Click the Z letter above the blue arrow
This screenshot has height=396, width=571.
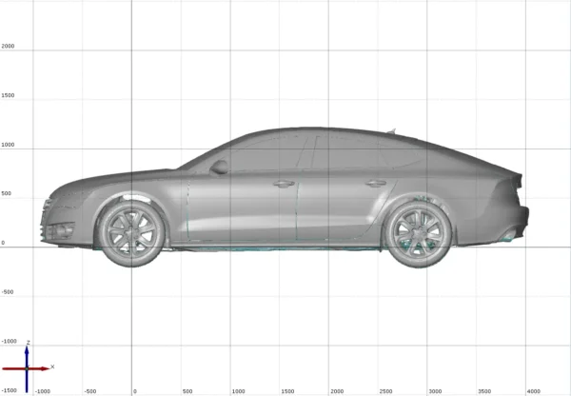tap(28, 343)
